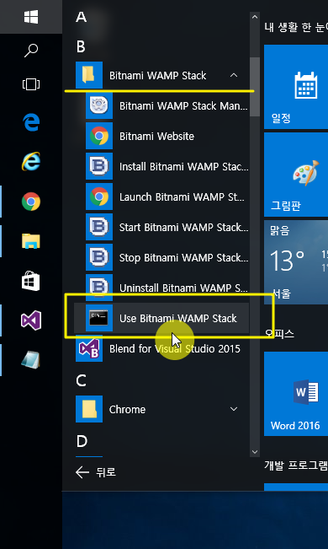Click Bitnami WAMP Stack folder label
328x549 pixels.
pos(158,75)
